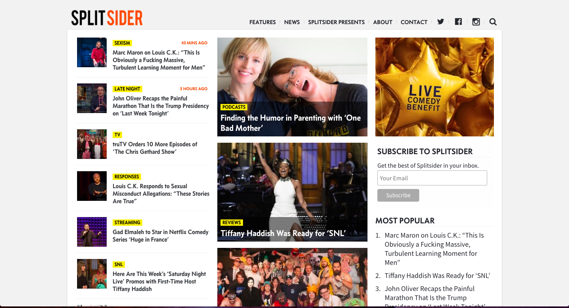
Task: Click the Chris Gethard Show thumbnail
Action: 92,144
